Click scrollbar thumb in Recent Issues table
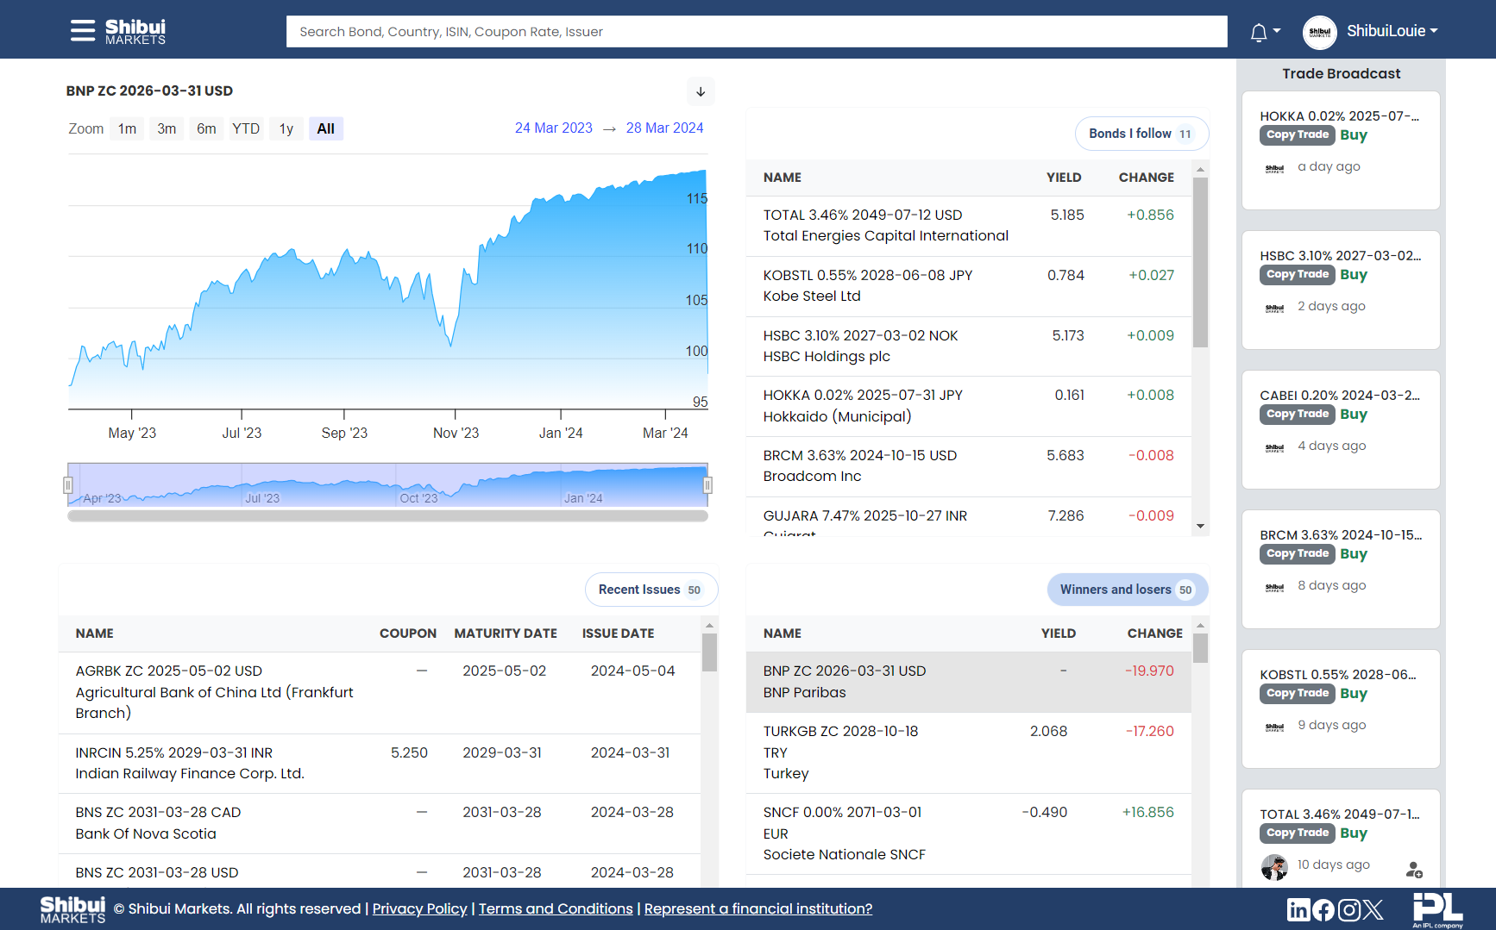The width and height of the screenshot is (1496, 930). (x=709, y=652)
